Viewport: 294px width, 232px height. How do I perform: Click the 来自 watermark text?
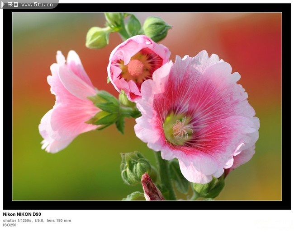(x=13, y=5)
